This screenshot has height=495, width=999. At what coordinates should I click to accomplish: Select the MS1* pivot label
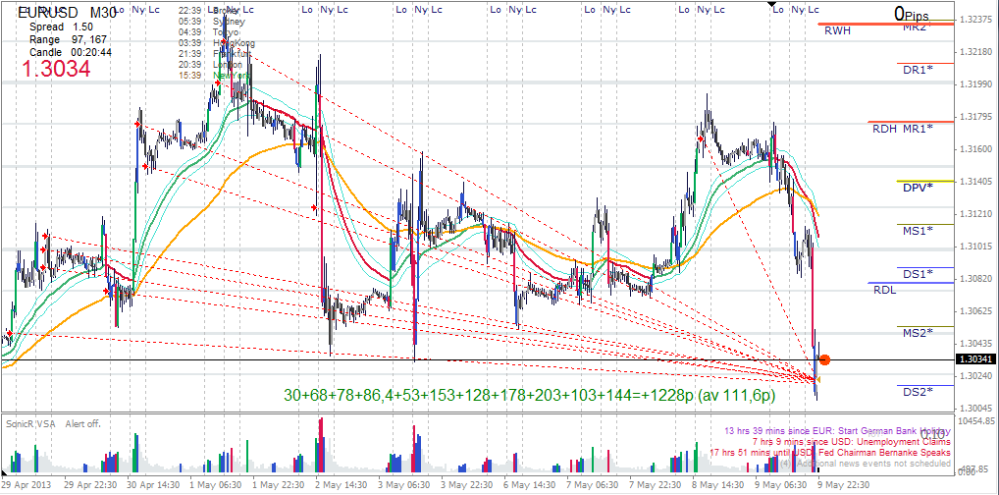[918, 230]
